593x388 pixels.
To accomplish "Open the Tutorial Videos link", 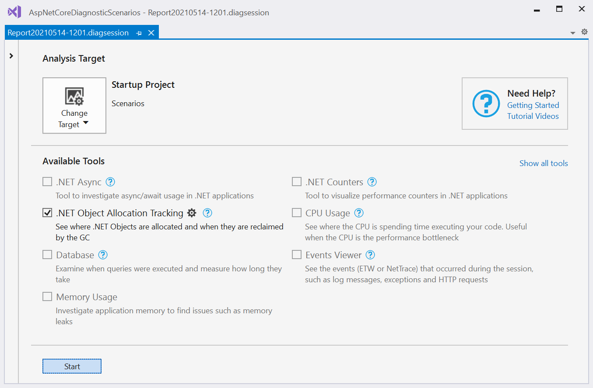I will pyautogui.click(x=533, y=116).
